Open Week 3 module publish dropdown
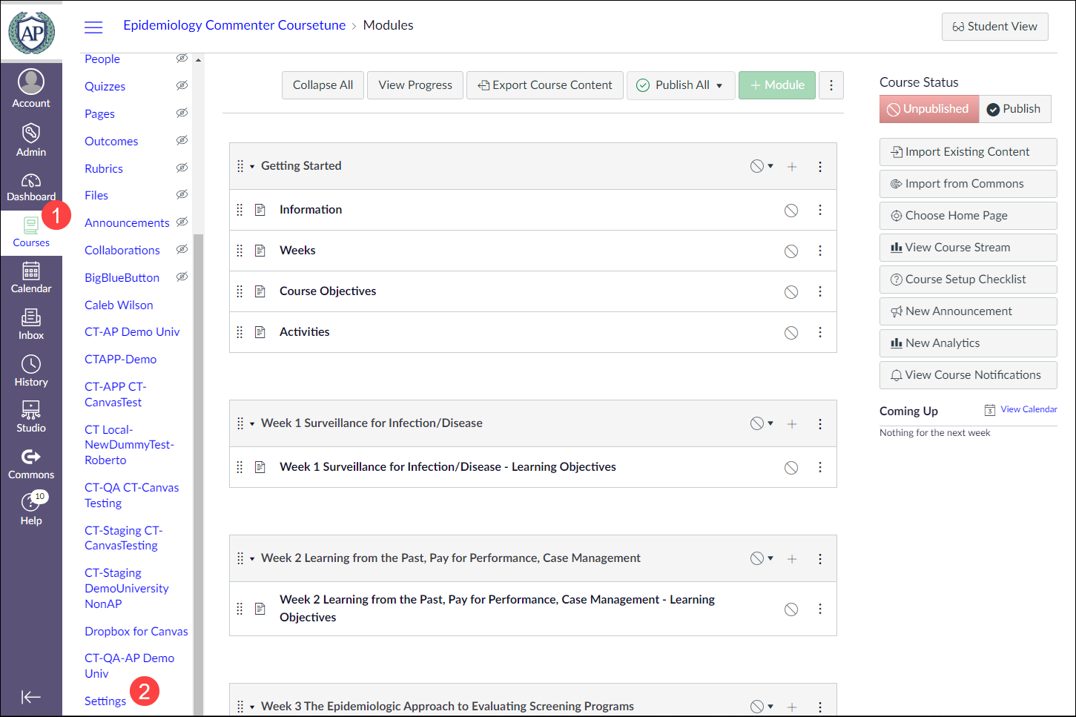 point(762,707)
